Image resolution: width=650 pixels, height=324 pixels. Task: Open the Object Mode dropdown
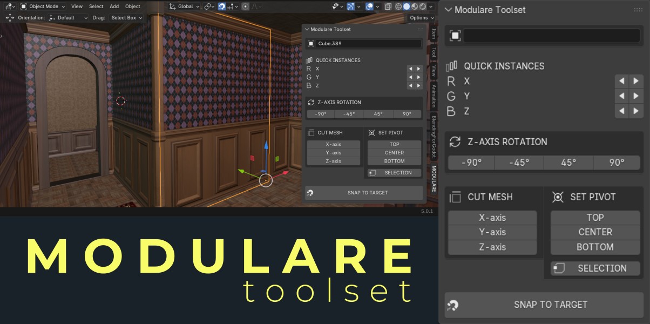click(42, 6)
